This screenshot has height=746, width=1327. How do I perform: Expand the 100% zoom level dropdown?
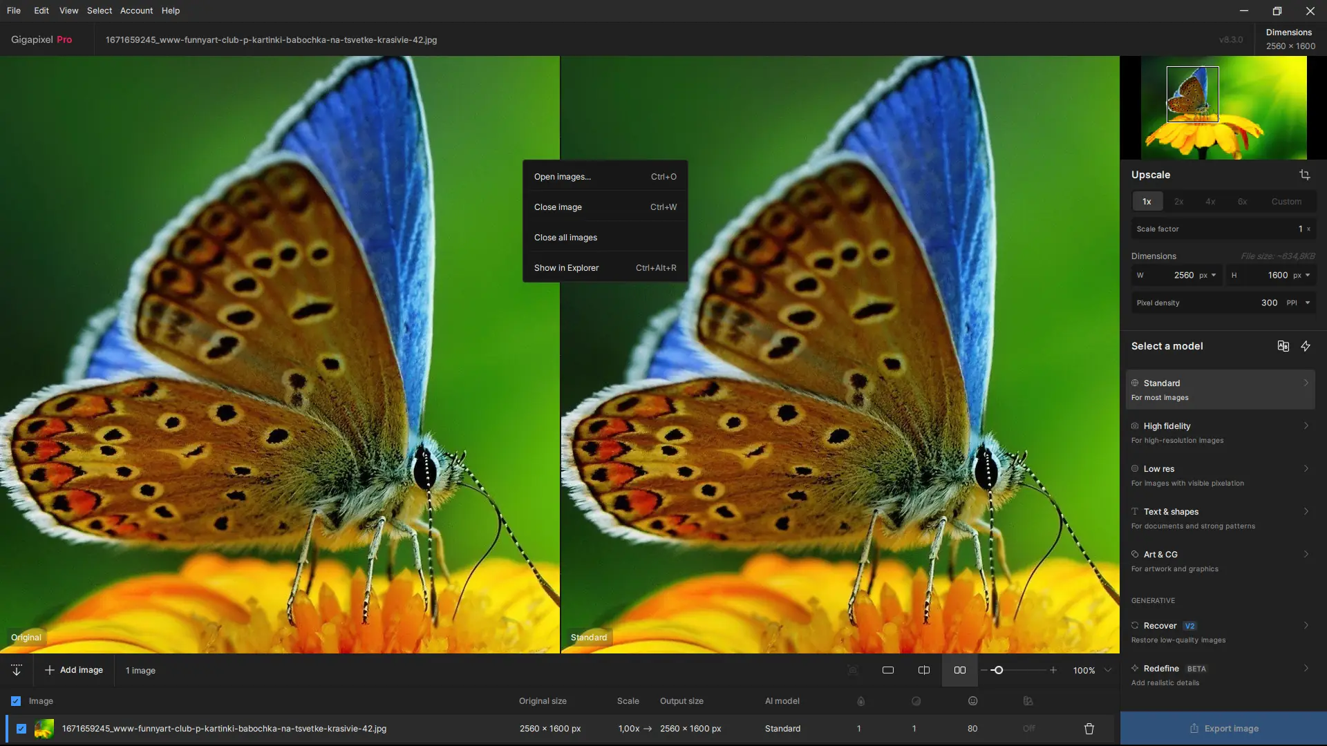click(x=1108, y=670)
